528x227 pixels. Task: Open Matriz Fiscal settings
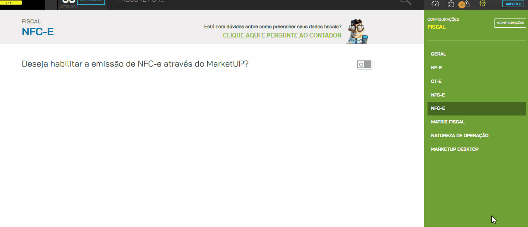pyautogui.click(x=448, y=122)
